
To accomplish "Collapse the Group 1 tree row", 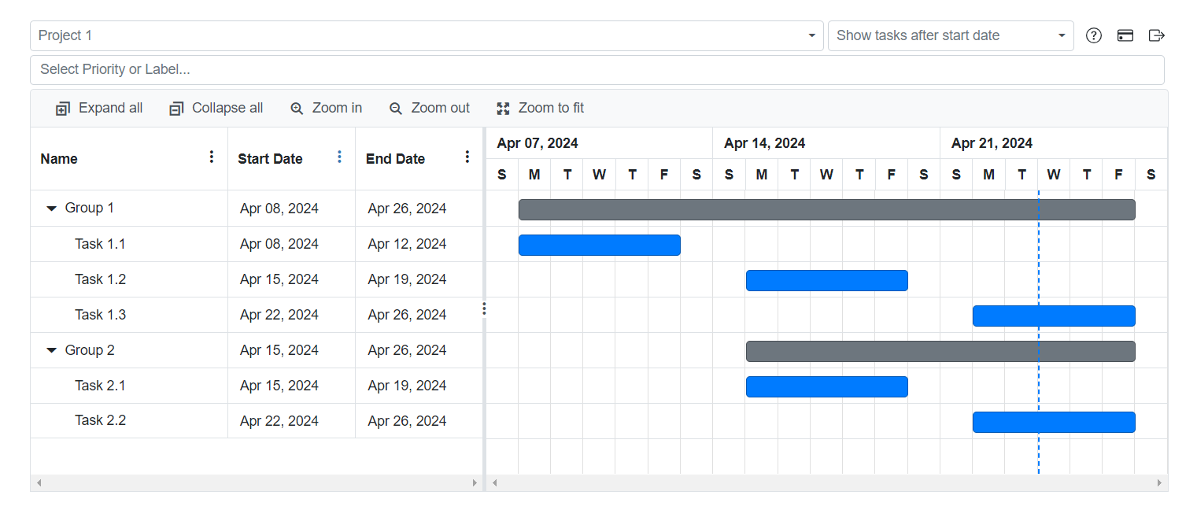I will coord(52,209).
